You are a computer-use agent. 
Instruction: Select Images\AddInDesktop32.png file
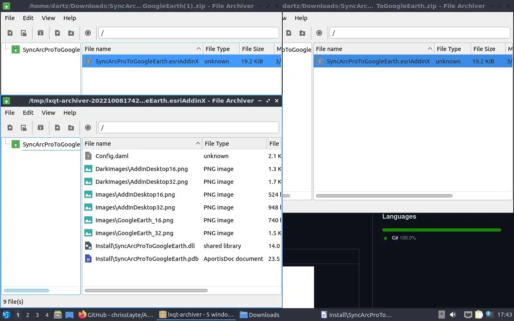pyautogui.click(x=135, y=207)
